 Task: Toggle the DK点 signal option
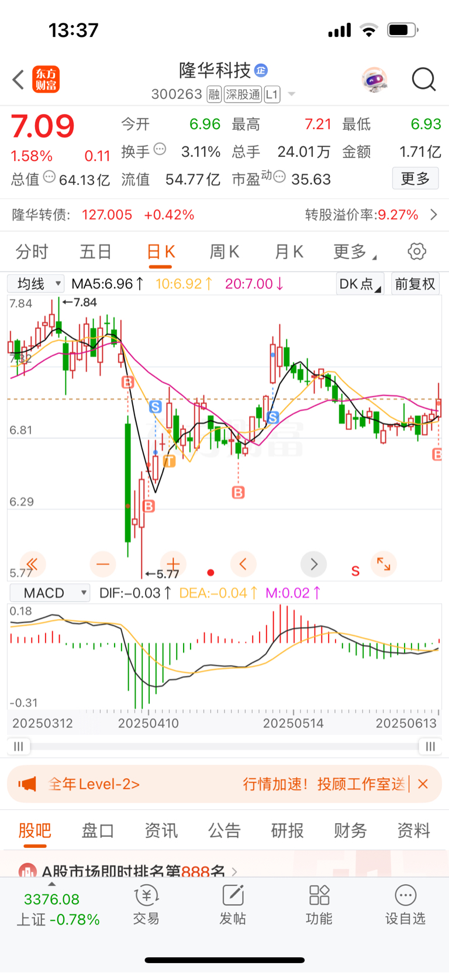360,284
